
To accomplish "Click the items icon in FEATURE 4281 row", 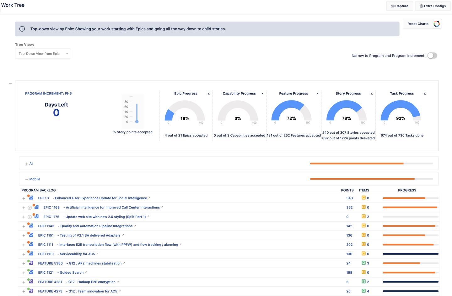I will (x=363, y=282).
